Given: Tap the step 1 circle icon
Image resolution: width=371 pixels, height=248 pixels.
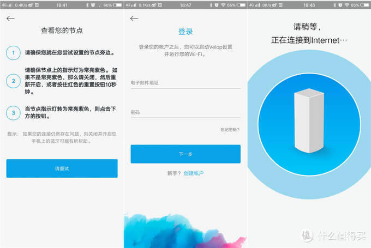Looking at the screenshot, I should click(13, 53).
